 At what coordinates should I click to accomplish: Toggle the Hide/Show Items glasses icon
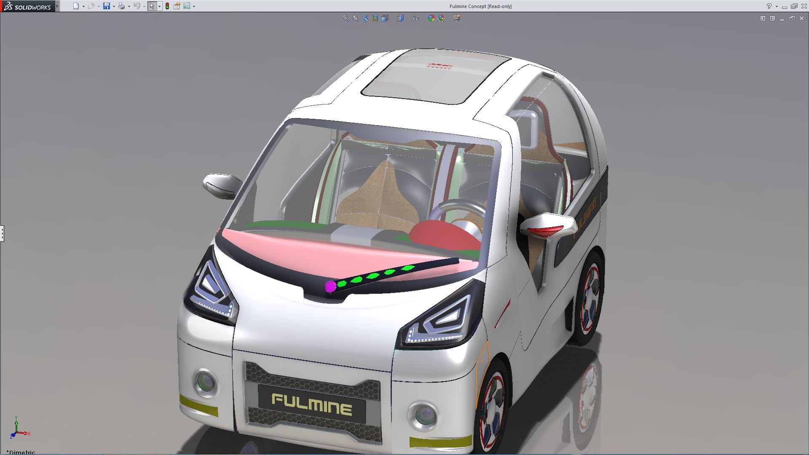tap(416, 18)
